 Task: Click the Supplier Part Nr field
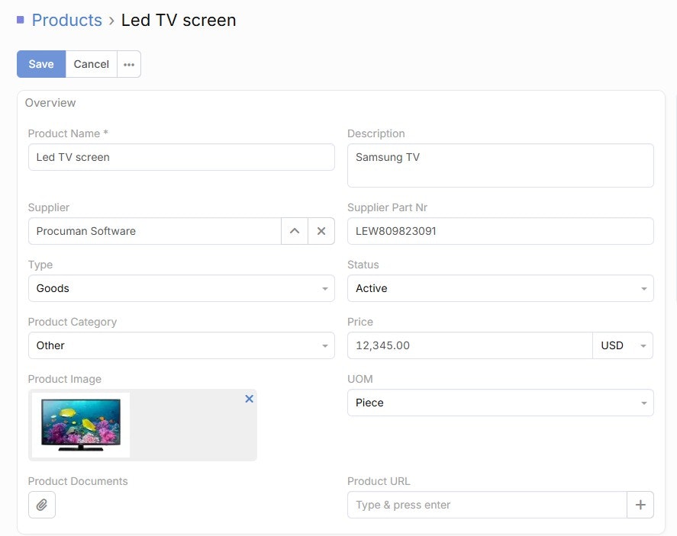500,231
